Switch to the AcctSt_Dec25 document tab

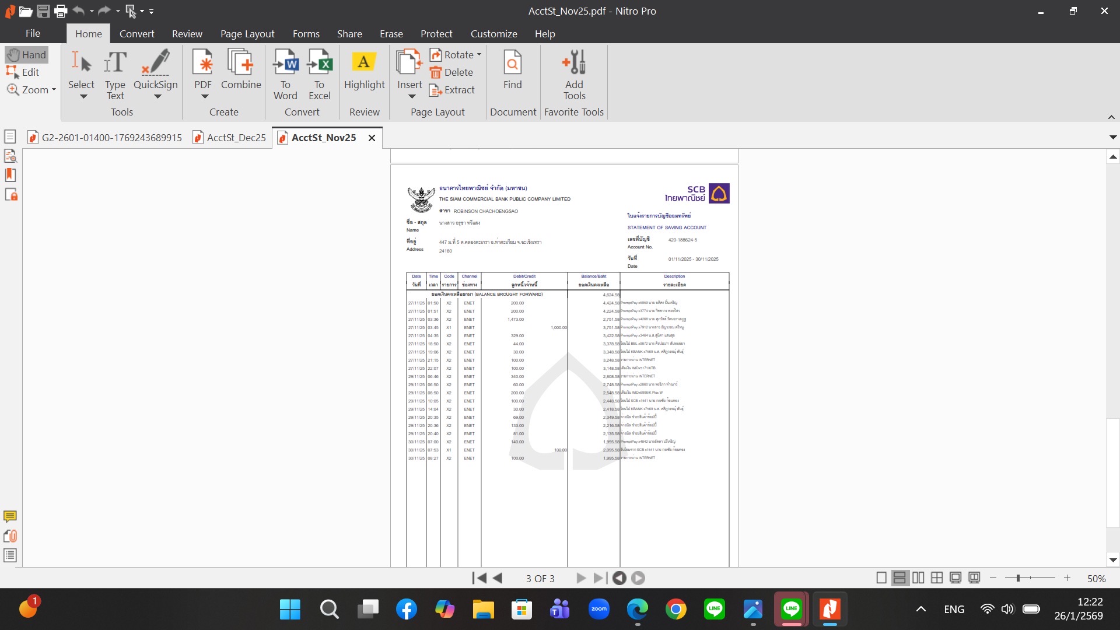[x=236, y=138]
